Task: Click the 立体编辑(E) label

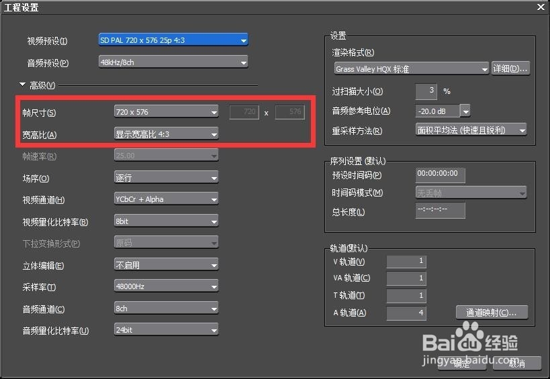Action: point(43,266)
